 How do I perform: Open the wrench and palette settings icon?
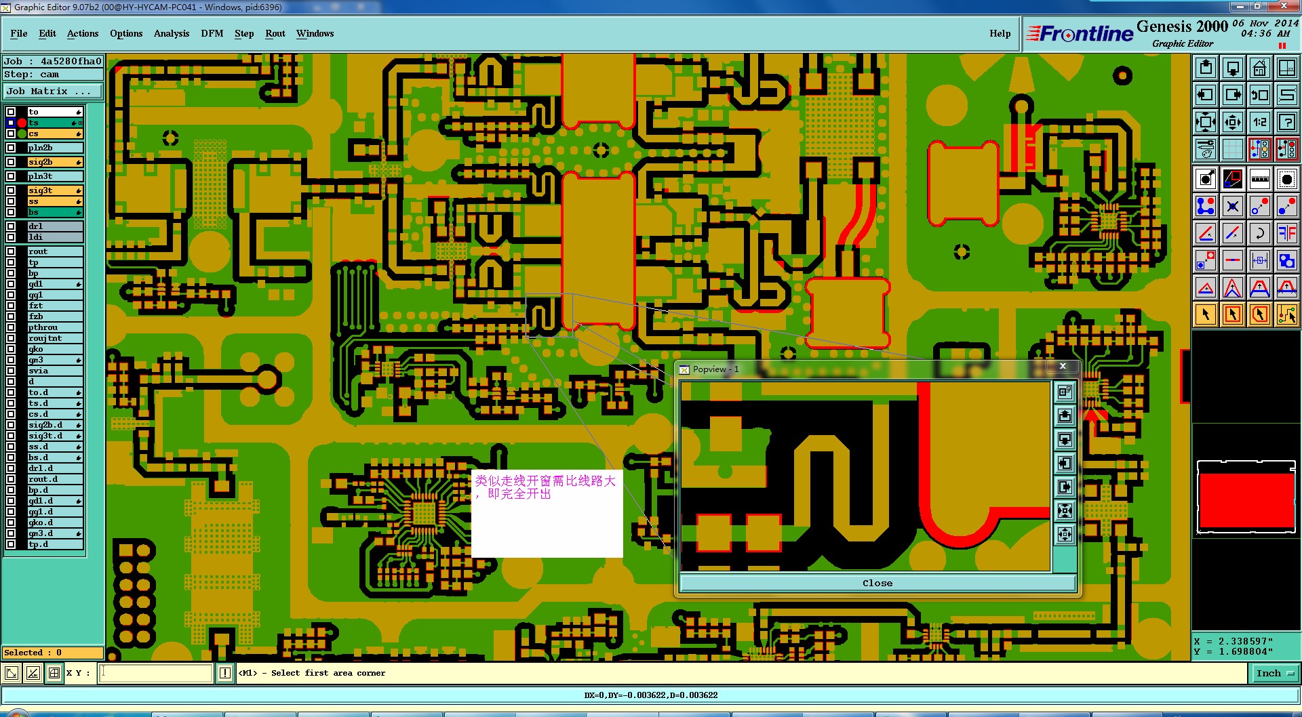pos(1206,148)
